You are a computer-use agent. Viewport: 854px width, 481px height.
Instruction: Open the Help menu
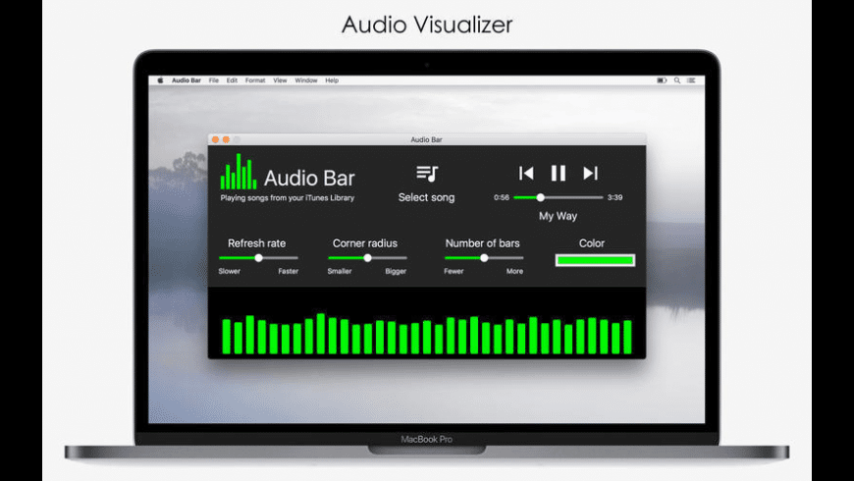click(x=332, y=80)
